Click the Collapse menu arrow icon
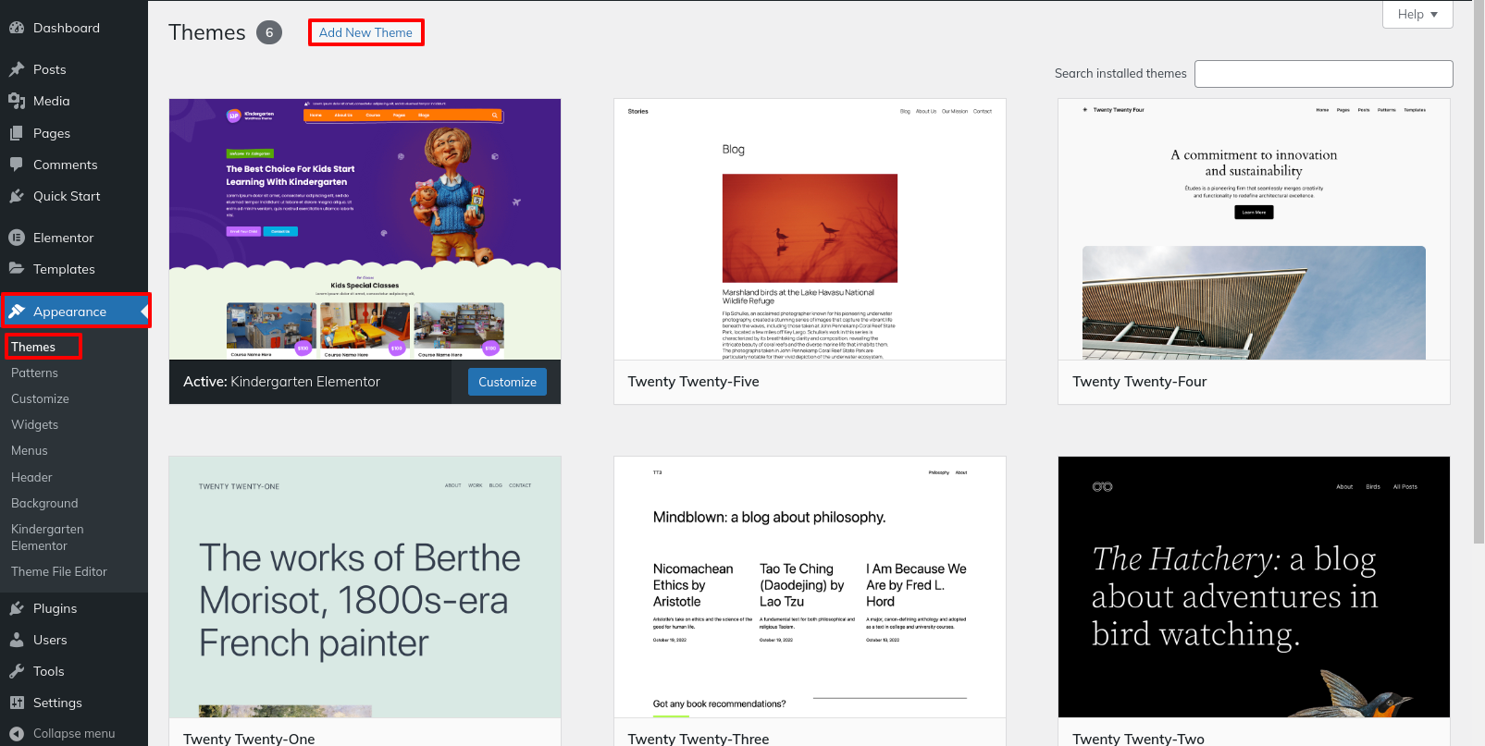Screen dimensions: 1485x746 17,733
